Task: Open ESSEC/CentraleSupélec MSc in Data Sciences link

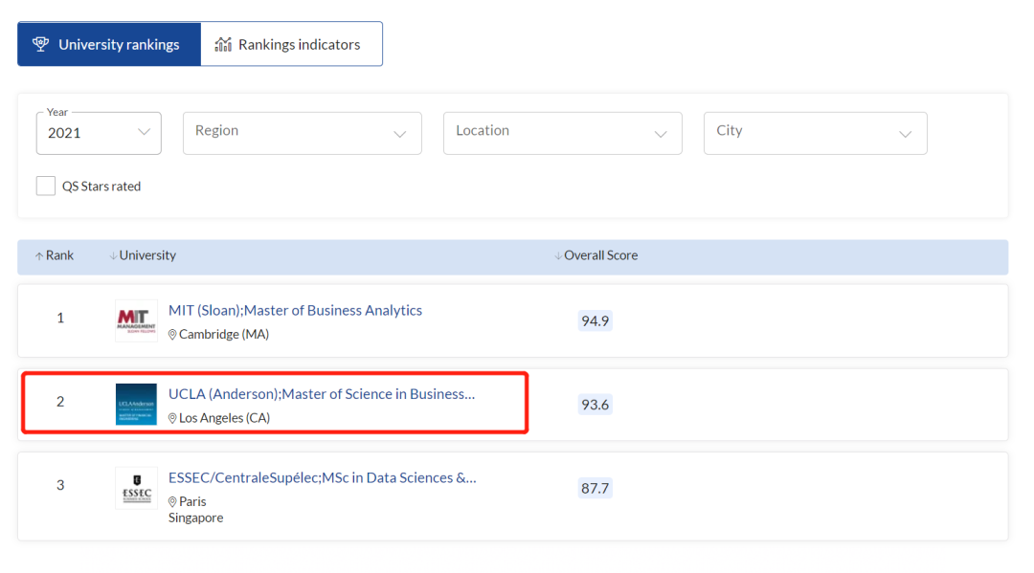Action: tap(322, 477)
